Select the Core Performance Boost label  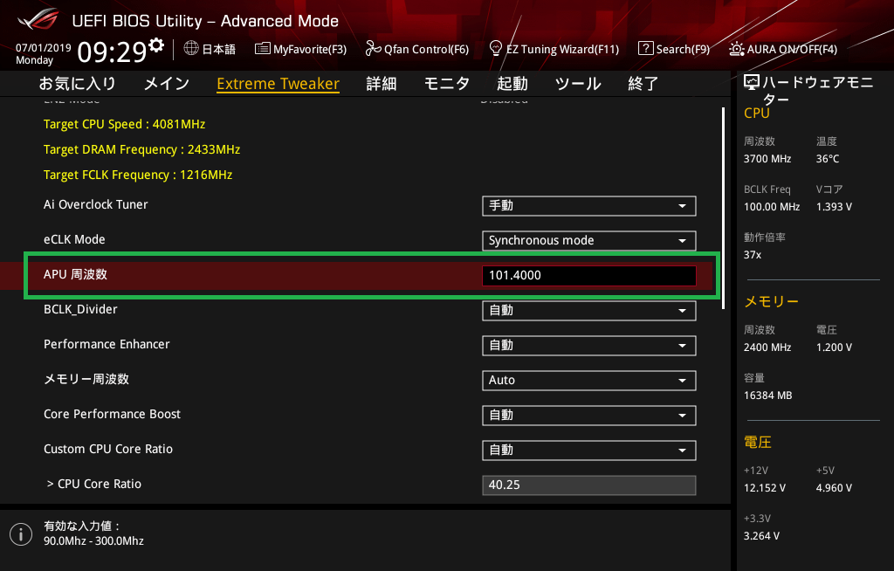(112, 414)
